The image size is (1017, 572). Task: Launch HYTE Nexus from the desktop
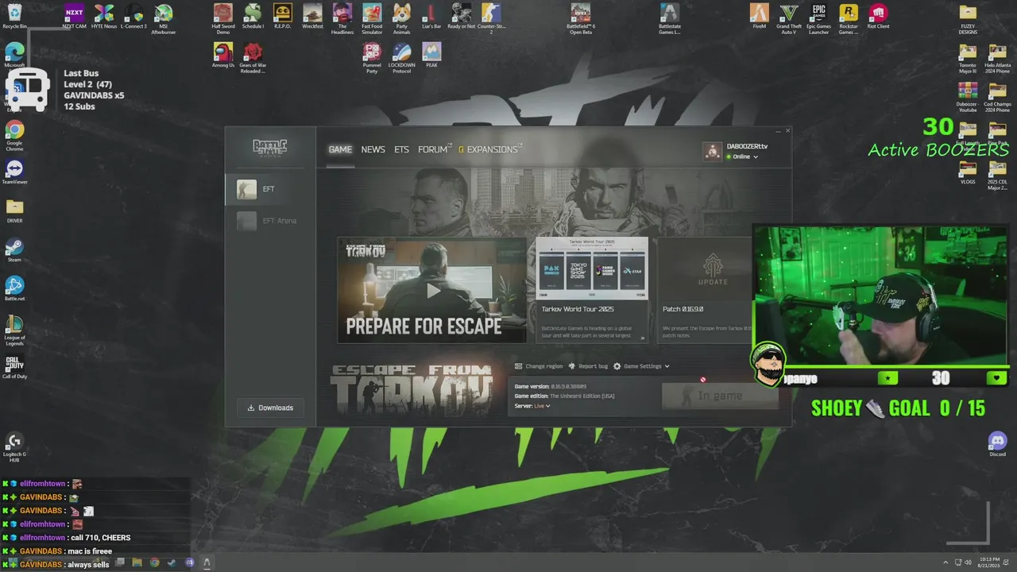104,17
